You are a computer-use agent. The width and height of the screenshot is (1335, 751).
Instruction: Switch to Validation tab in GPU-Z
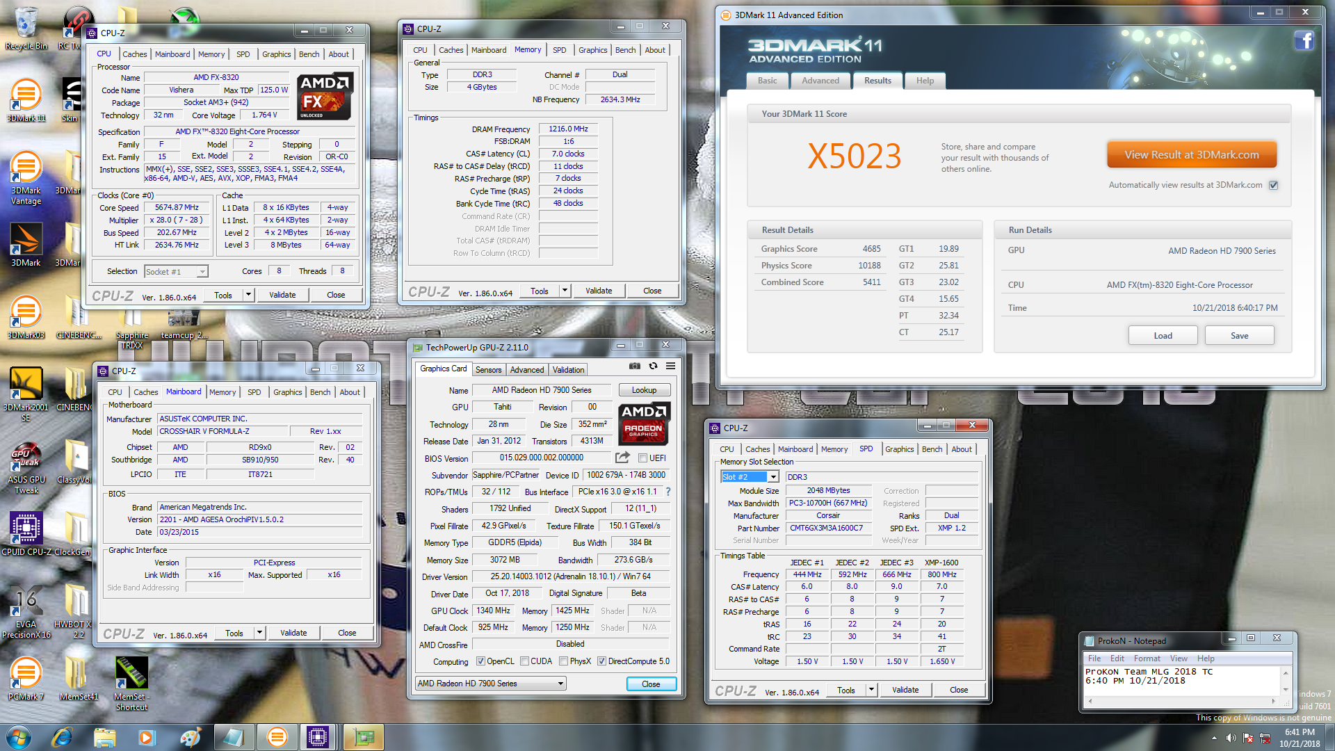coord(568,370)
